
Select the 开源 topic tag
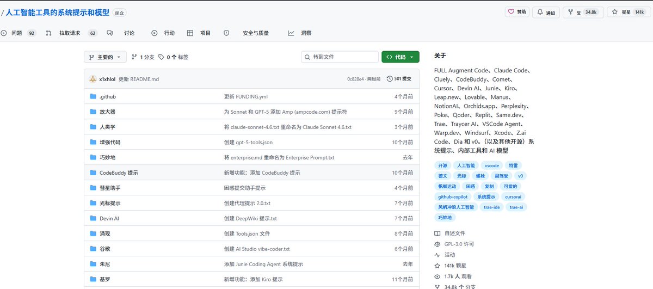443,165
